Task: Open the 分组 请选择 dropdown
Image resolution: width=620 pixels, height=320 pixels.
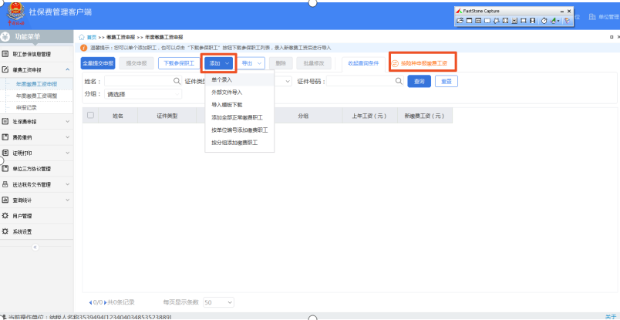Action: coord(143,94)
